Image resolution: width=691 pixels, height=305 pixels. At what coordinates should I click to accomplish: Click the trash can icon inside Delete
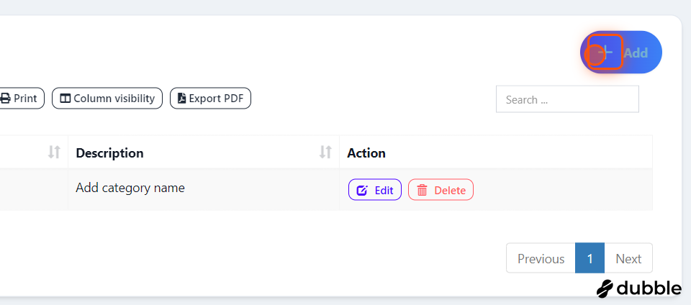(x=423, y=190)
